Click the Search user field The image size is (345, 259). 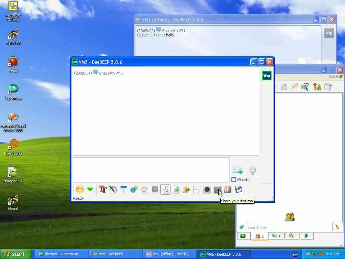[289, 227]
